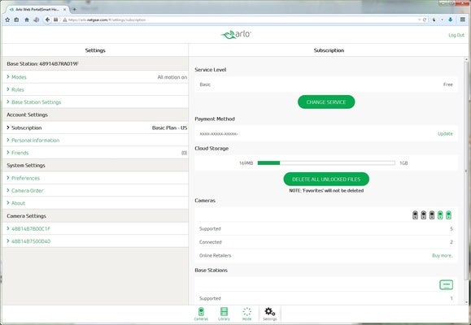Click Log Out in the header
Screen dimensions: 471x325
click(x=456, y=35)
